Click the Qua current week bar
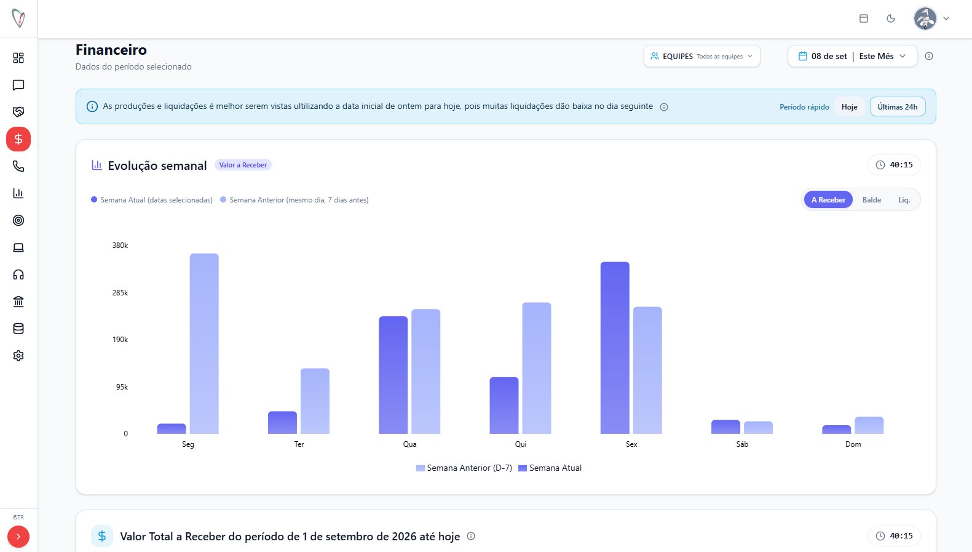This screenshot has width=972, height=552. [393, 375]
